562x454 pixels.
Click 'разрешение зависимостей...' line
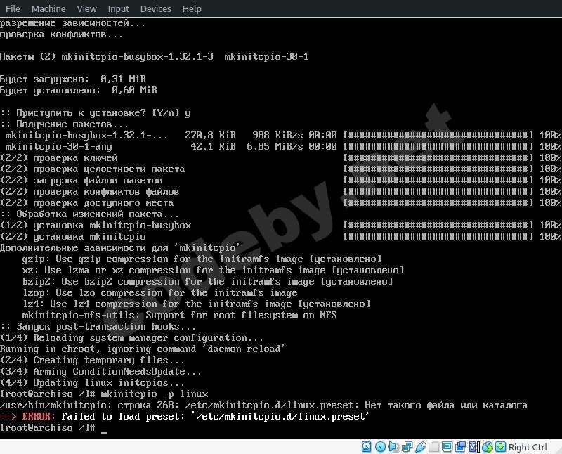73,23
